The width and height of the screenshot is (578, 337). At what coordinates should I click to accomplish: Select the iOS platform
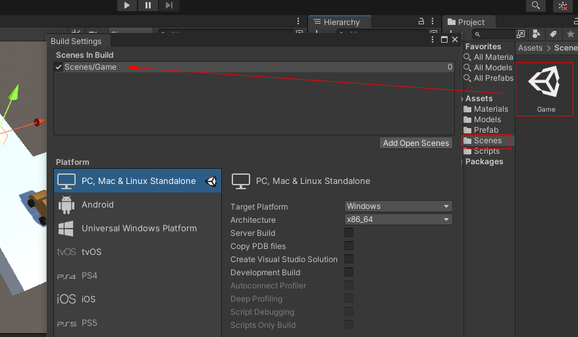[138, 299]
